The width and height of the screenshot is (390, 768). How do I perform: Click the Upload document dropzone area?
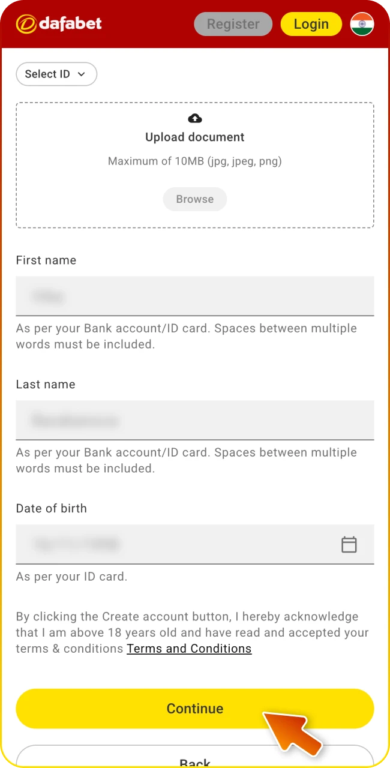[194, 165]
